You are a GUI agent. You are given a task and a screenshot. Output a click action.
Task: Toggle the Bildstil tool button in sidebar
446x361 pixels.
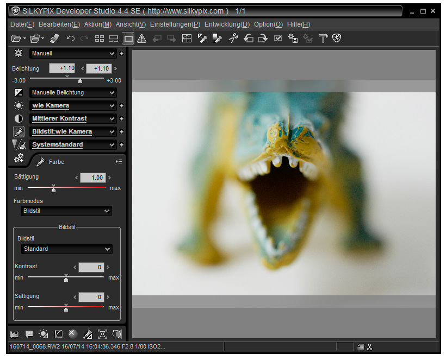point(18,131)
